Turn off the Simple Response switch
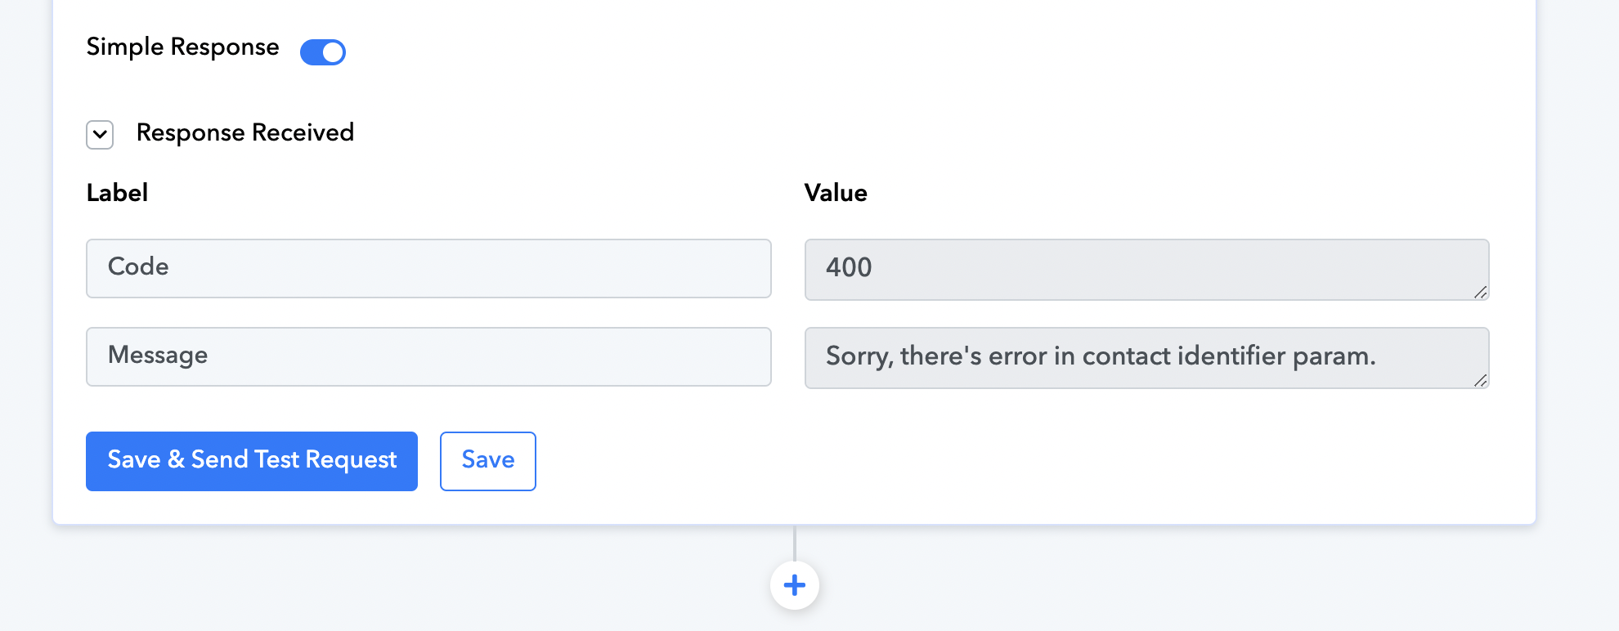 tap(323, 52)
